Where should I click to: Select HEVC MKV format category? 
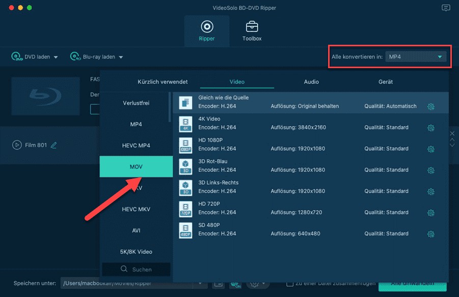(x=136, y=210)
